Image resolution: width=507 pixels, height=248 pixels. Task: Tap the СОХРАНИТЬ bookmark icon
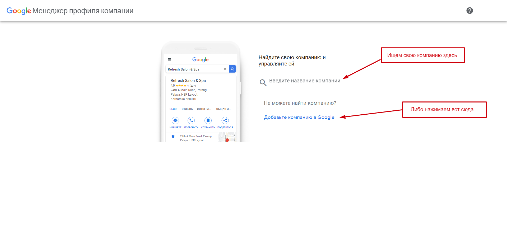pos(208,121)
